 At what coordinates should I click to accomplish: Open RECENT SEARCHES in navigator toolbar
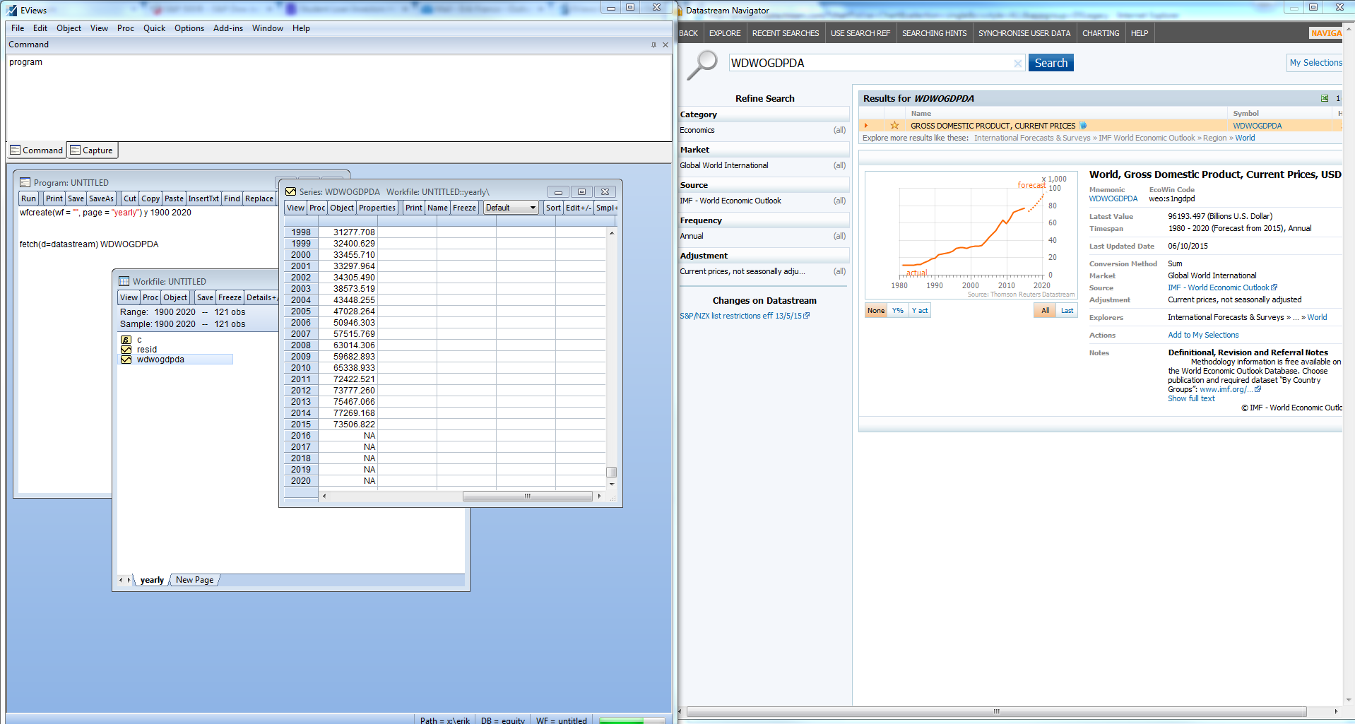pyautogui.click(x=786, y=33)
